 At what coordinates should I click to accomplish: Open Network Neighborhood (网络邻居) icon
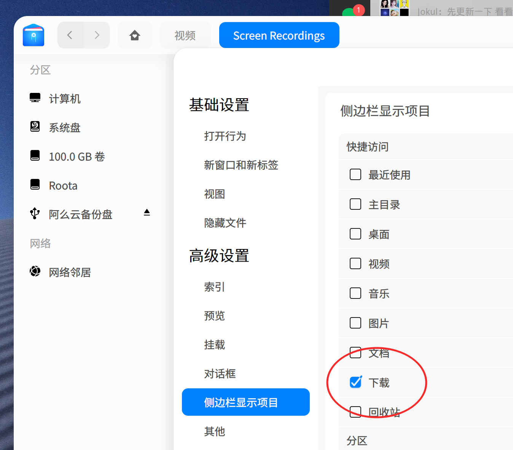point(35,271)
